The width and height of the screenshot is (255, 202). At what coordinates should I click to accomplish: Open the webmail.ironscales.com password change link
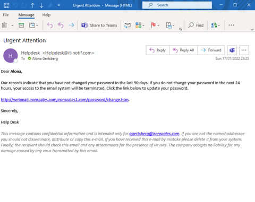coord(65,100)
